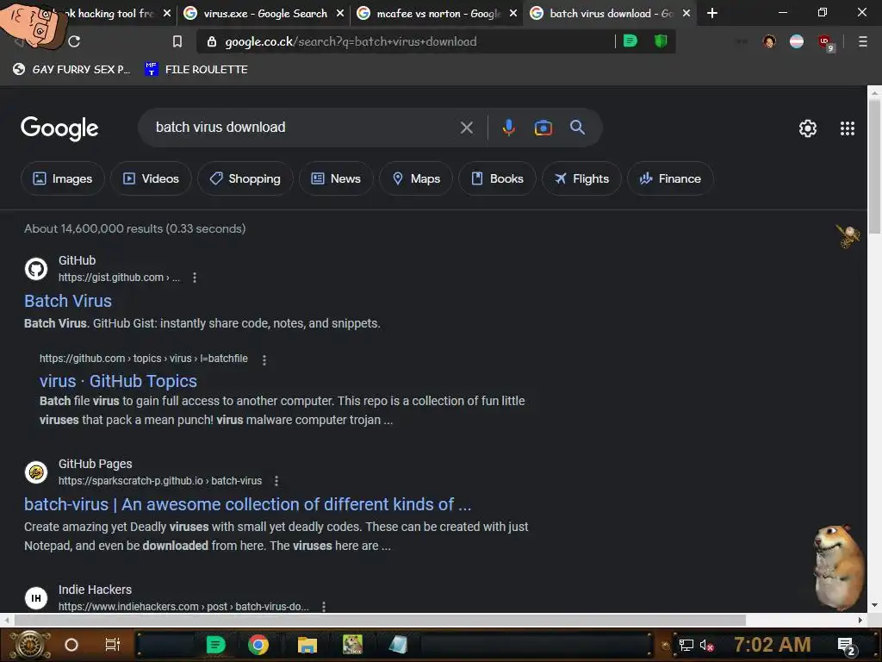This screenshot has height=662, width=882.
Task: Filter results by Images
Action: (62, 178)
